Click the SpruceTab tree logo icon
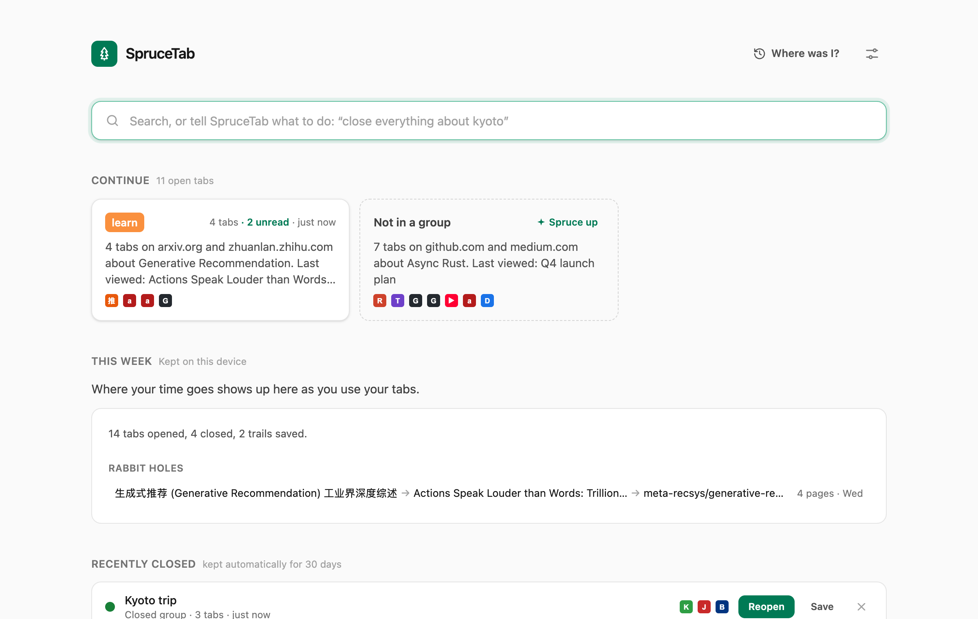Image resolution: width=978 pixels, height=619 pixels. click(104, 54)
